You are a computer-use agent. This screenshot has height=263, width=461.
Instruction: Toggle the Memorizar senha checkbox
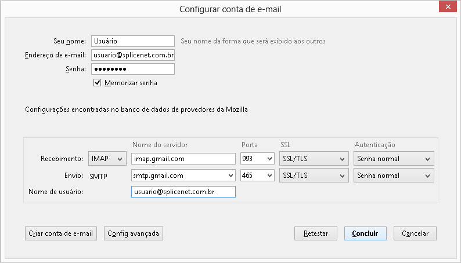[x=98, y=83]
